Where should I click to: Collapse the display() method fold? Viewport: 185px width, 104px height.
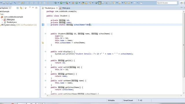(x=46, y=51)
